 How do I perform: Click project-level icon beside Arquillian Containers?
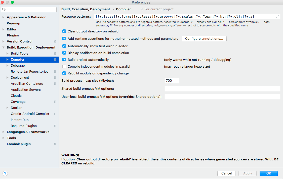[x=55, y=84]
